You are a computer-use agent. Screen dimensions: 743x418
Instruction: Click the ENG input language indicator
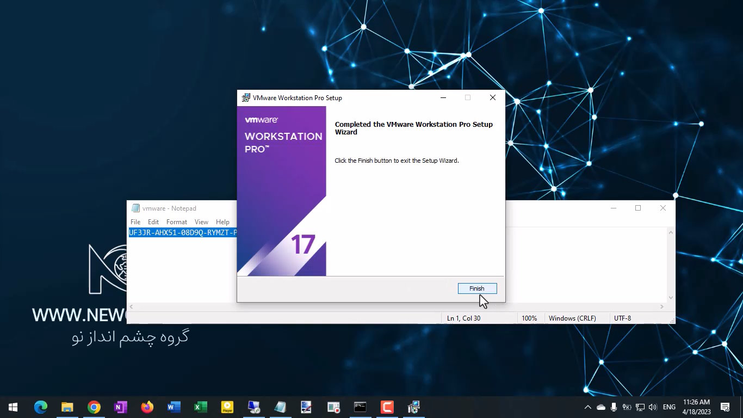[x=670, y=407]
